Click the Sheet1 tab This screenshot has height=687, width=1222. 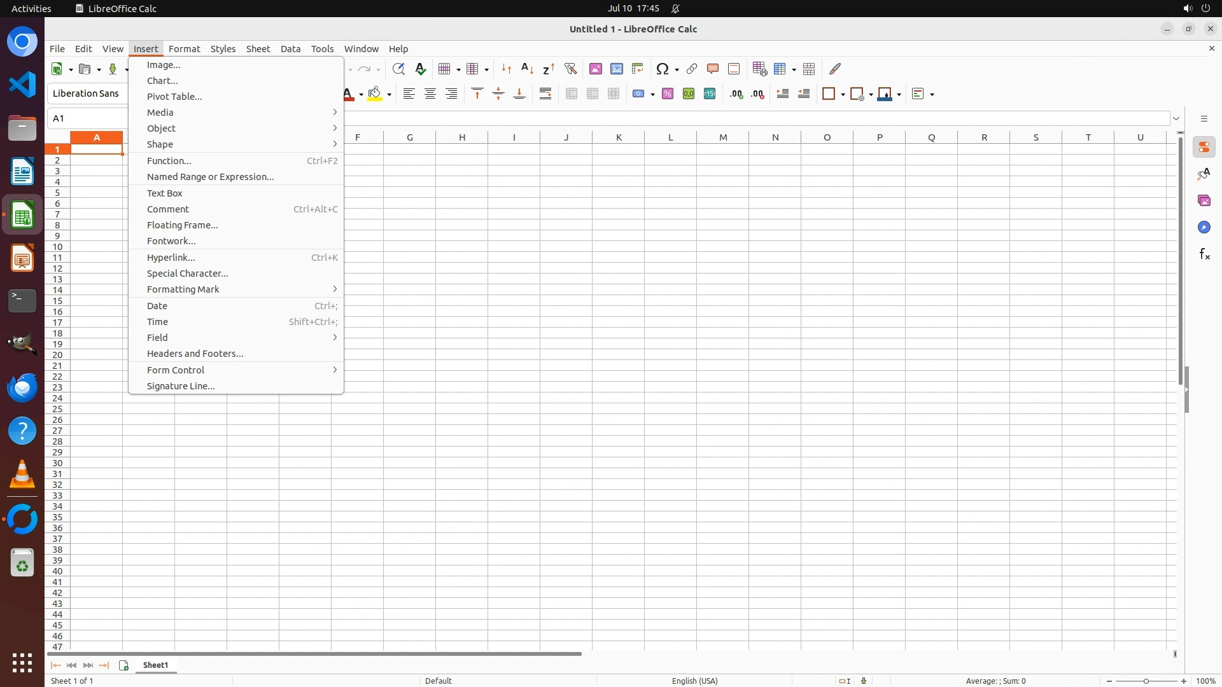(x=155, y=665)
